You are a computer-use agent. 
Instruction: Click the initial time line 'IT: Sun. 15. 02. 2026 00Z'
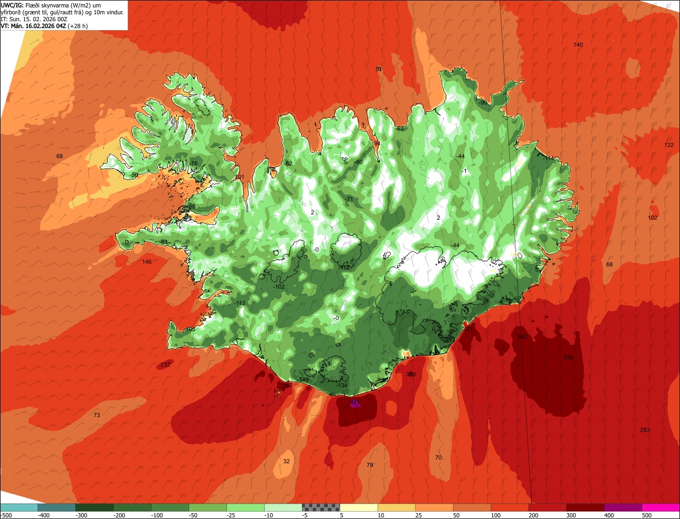(x=33, y=19)
